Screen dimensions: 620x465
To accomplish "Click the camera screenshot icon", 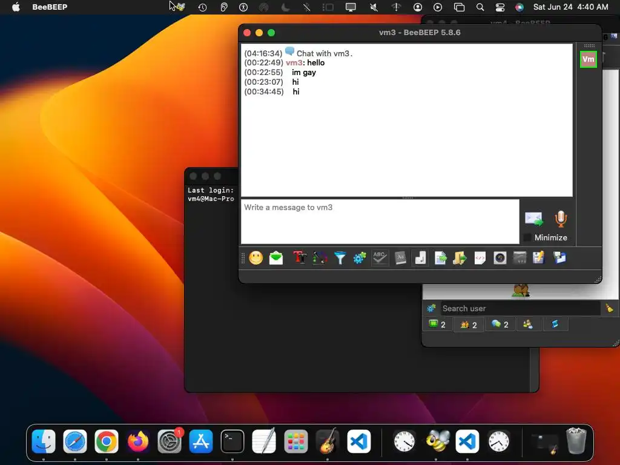I will pos(500,258).
